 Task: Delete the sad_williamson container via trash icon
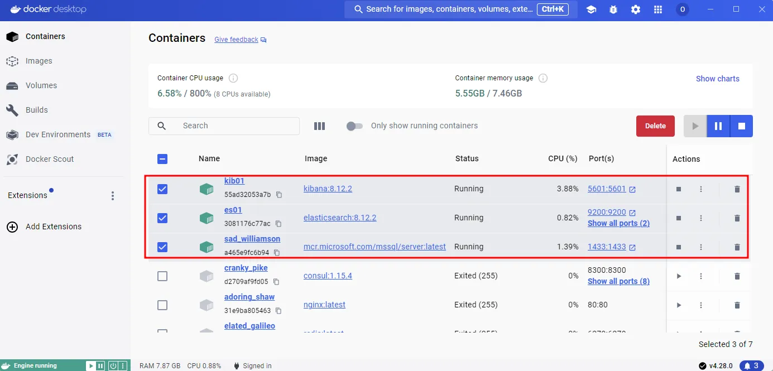coord(737,247)
